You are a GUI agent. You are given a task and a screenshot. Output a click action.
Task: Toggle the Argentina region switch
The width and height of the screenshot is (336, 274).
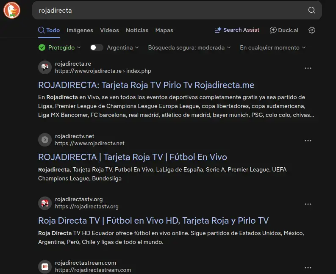97,47
